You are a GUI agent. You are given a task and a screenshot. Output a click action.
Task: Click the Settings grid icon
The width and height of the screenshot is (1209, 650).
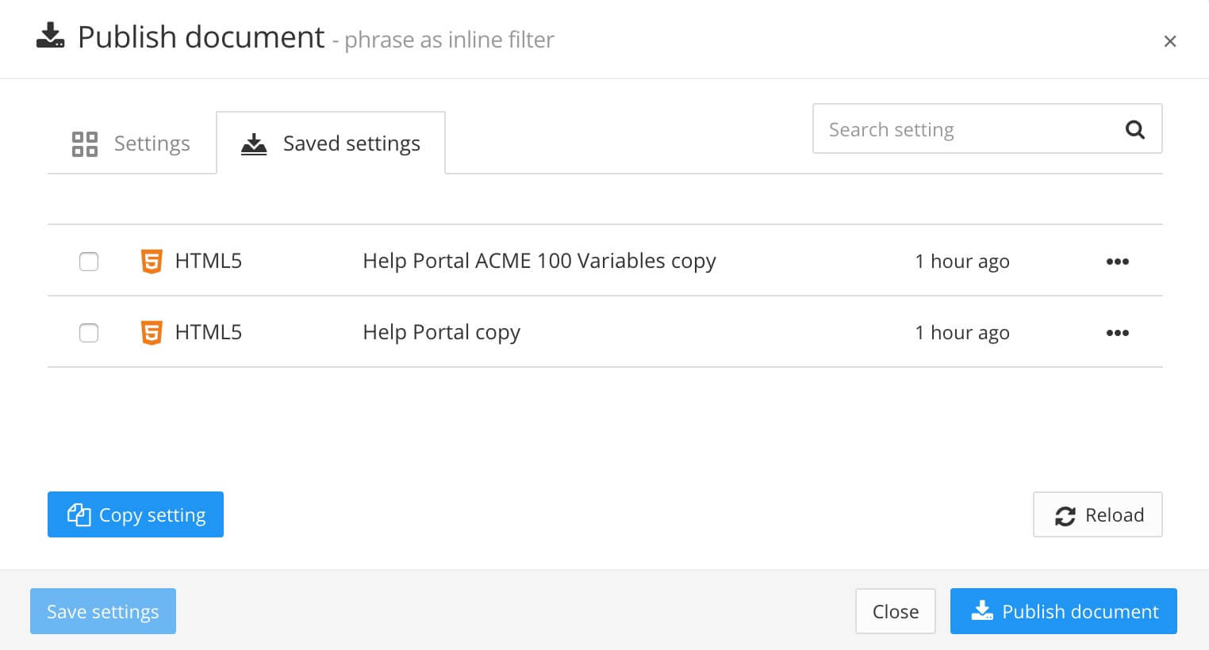point(84,143)
